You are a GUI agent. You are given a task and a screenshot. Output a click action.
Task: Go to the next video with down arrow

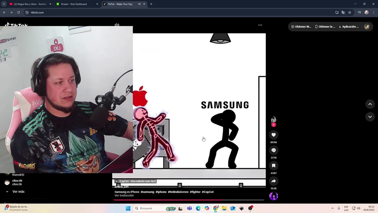tap(370, 117)
